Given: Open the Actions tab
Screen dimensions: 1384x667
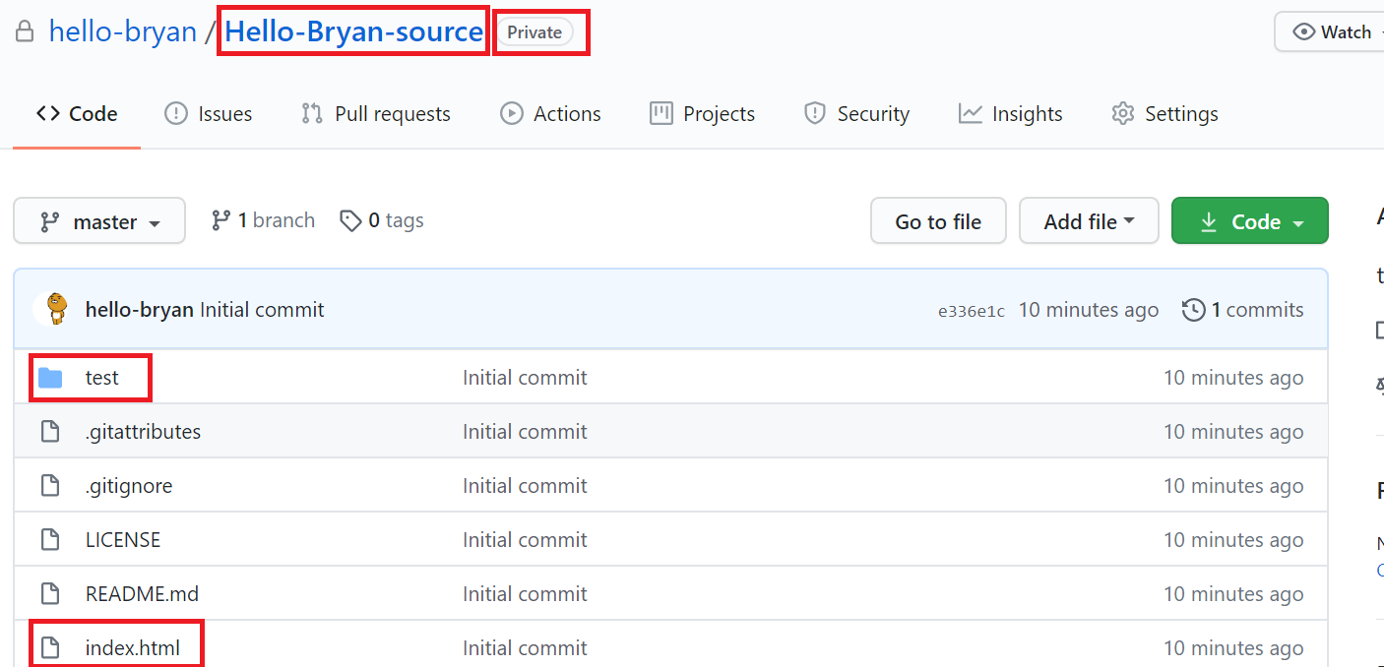Looking at the screenshot, I should coord(550,114).
